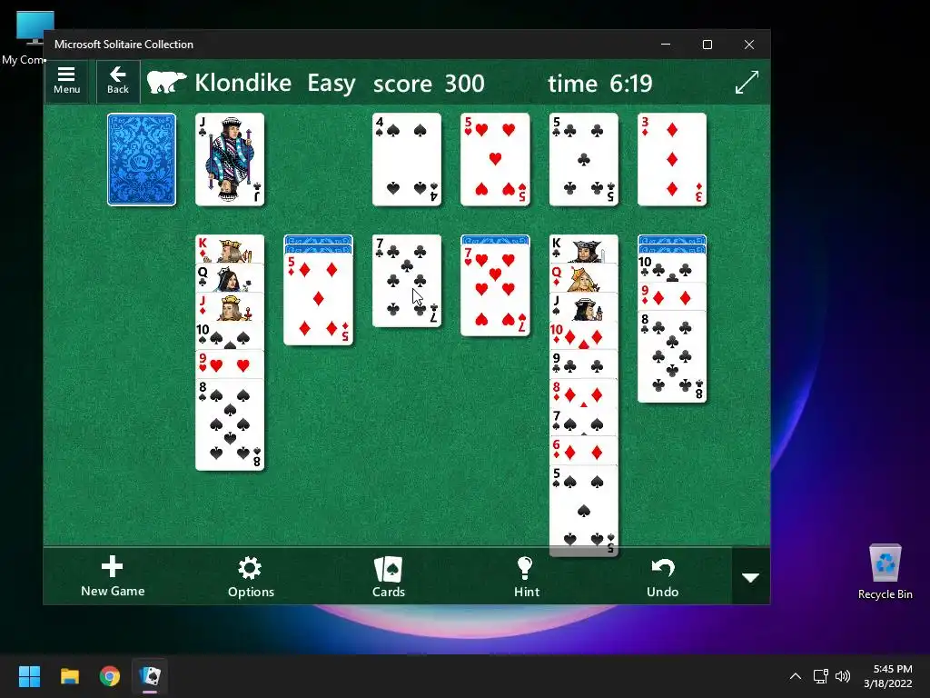Go Back using the arrow button

118,81
